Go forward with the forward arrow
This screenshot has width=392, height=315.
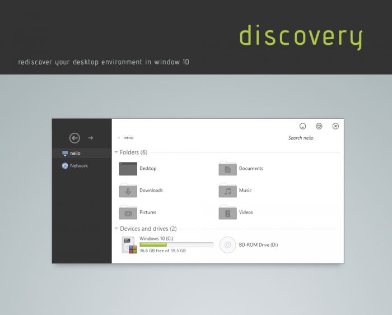tap(91, 138)
